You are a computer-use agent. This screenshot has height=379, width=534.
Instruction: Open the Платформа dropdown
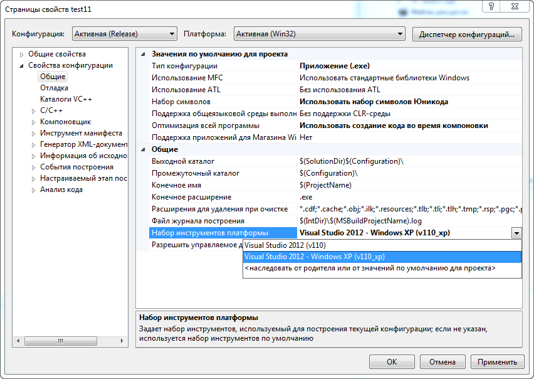(x=401, y=33)
